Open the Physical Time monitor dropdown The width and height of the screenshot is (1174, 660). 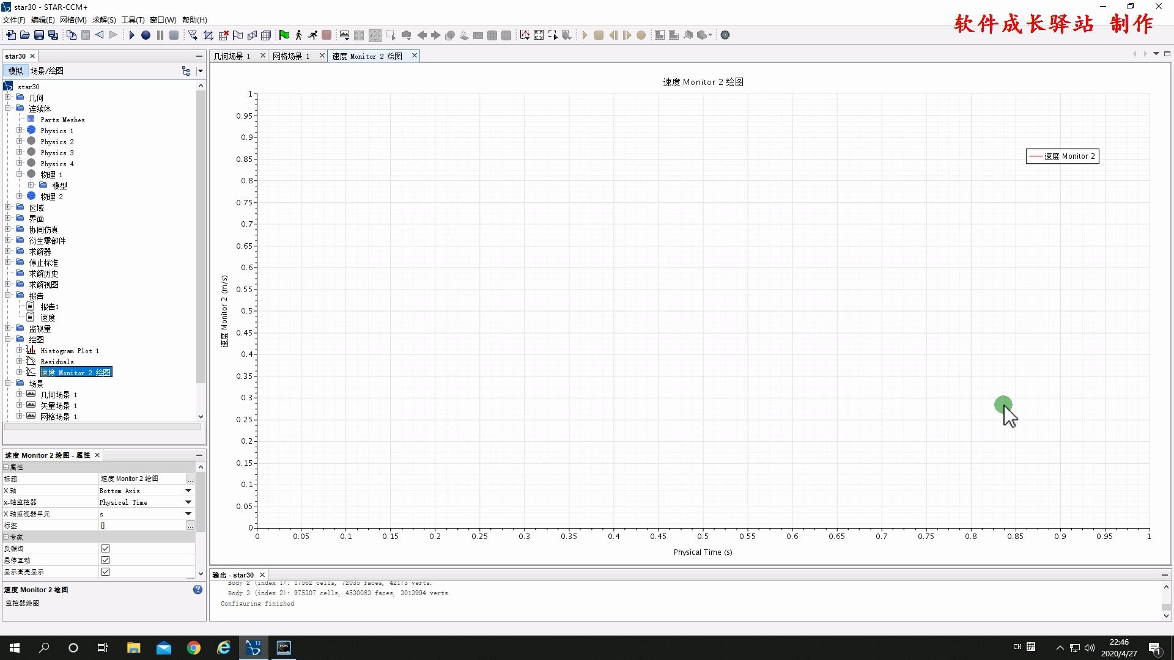[188, 502]
